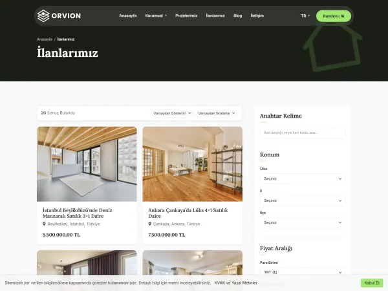Open Varsayılan Sıralama dropdown
Viewport: 388px width, 291px height.
(217, 113)
